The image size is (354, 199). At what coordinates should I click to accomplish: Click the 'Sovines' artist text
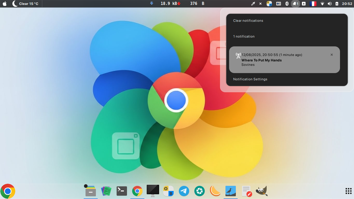click(x=248, y=65)
